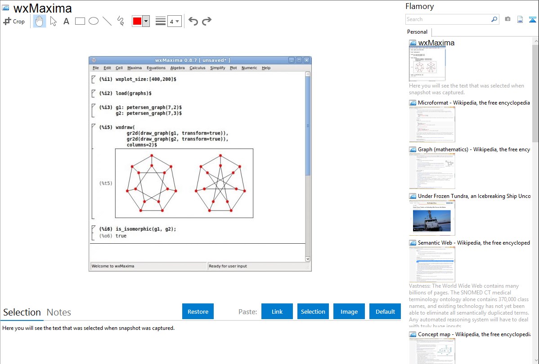The image size is (539, 364).
Task: Click 'Ready for user input' status text
Action: (228, 266)
